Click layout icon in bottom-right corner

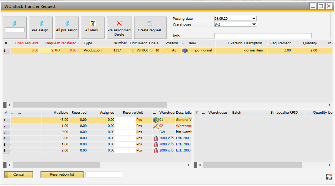(x=329, y=176)
